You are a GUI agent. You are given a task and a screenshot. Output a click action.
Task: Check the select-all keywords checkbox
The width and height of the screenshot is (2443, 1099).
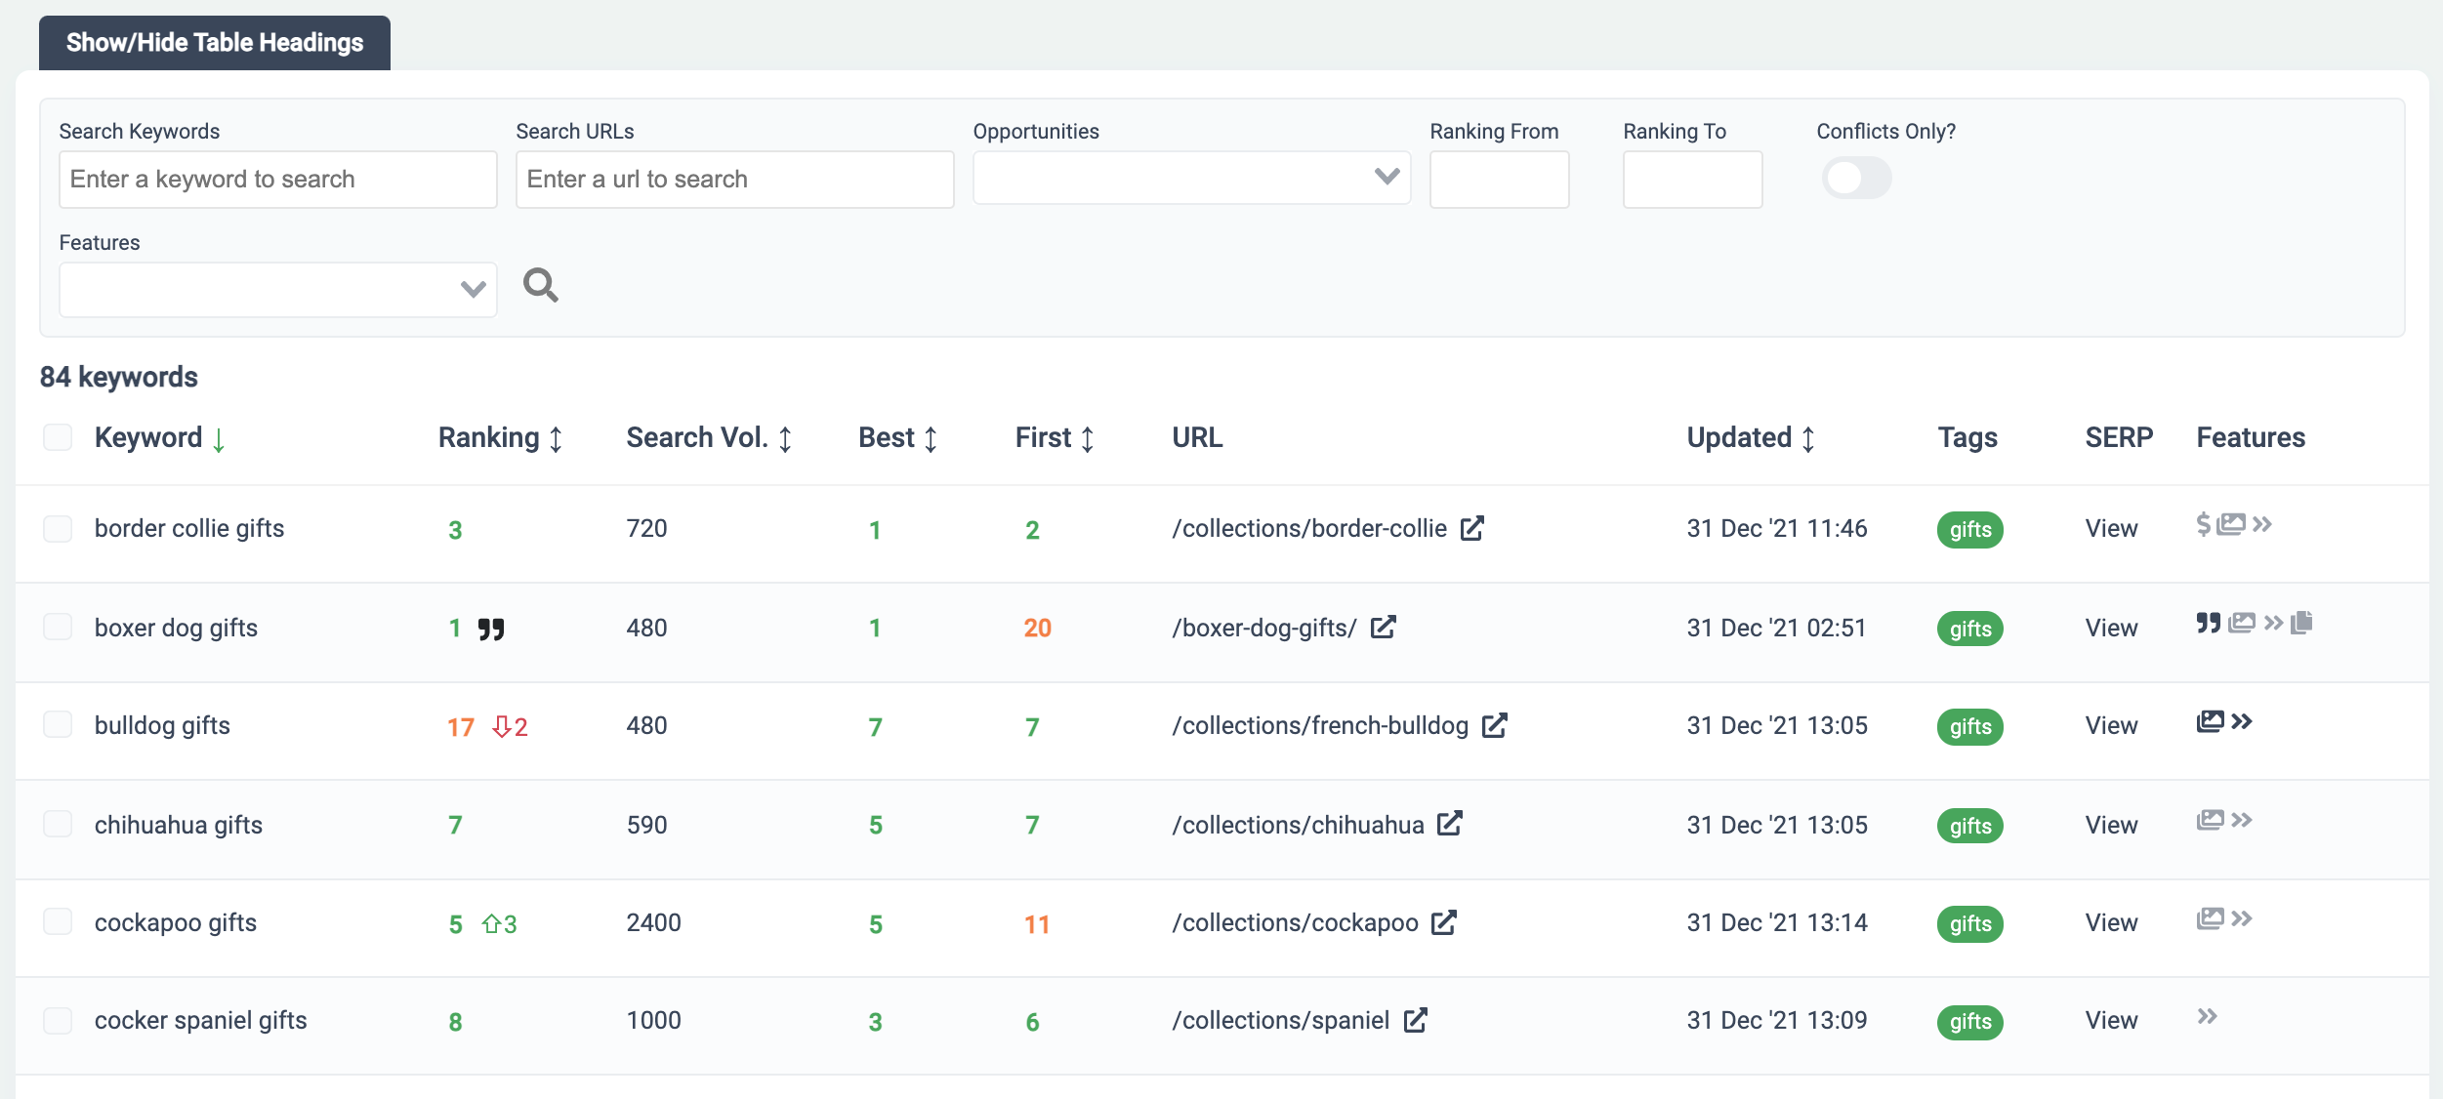58,437
